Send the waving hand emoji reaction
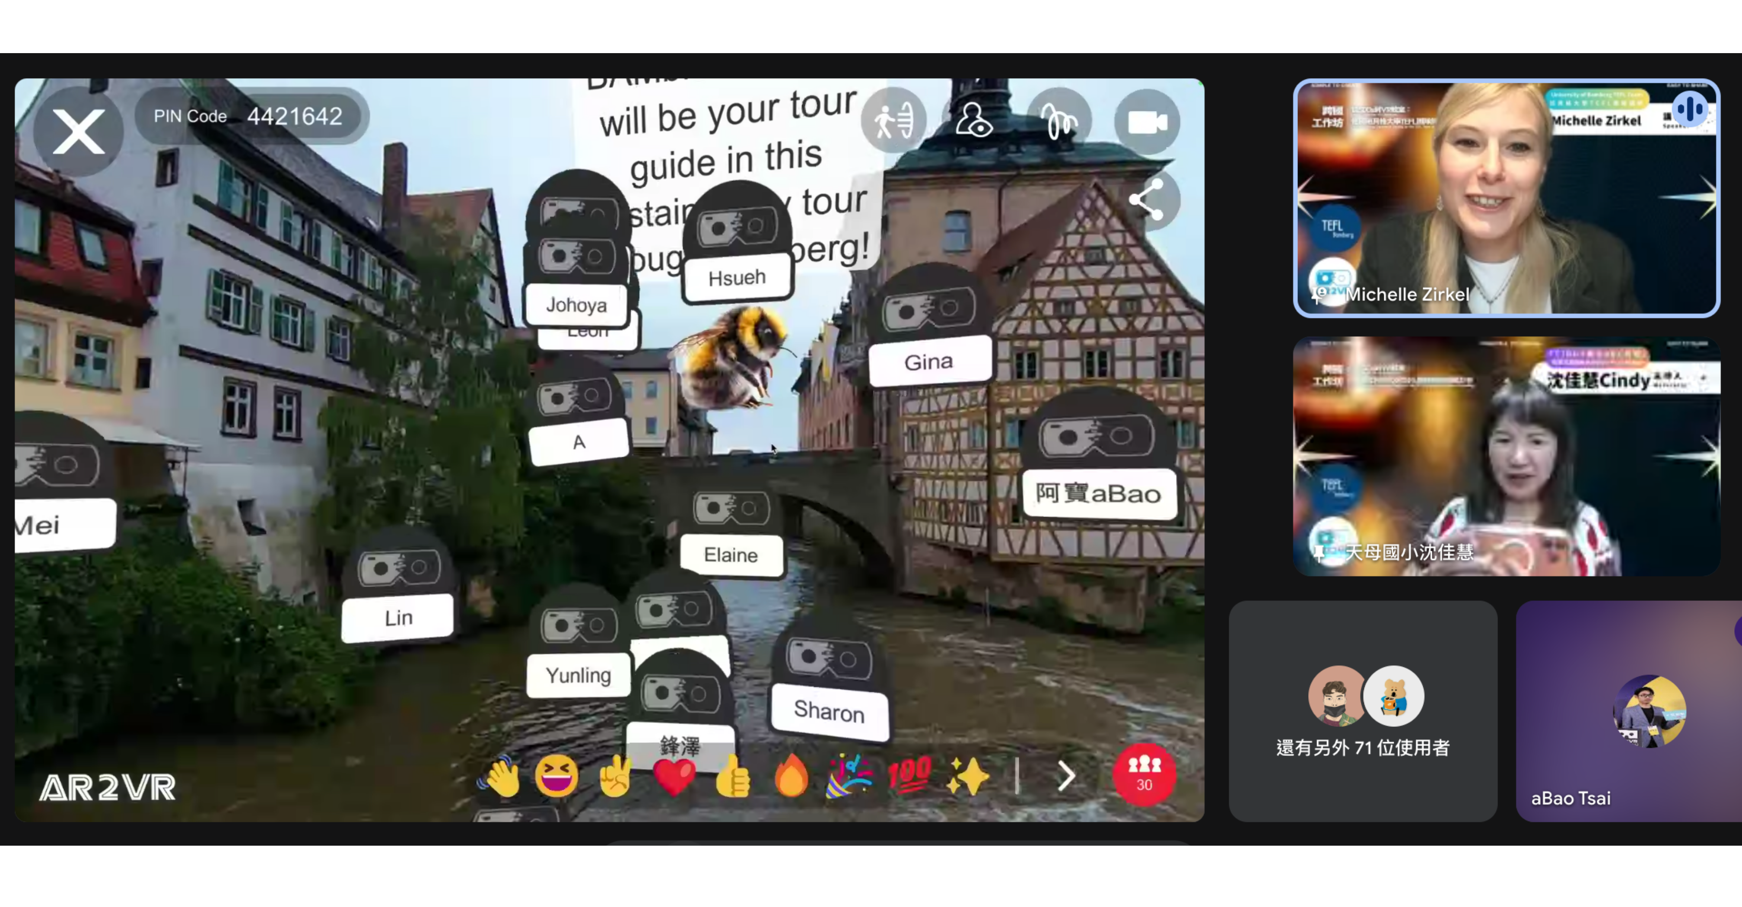The image size is (1742, 907). pyautogui.click(x=500, y=777)
